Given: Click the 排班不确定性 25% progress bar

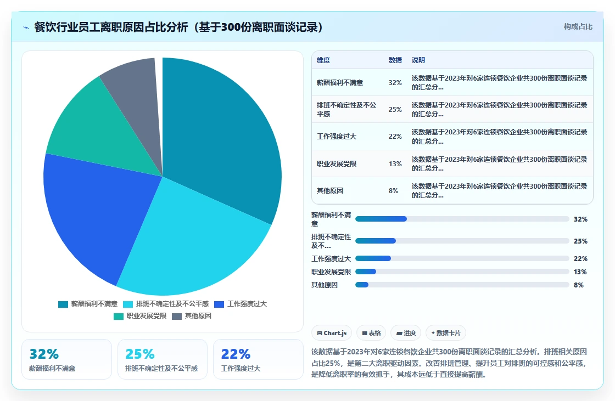Looking at the screenshot, I should [x=462, y=241].
